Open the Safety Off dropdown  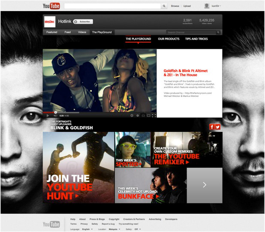138,229
